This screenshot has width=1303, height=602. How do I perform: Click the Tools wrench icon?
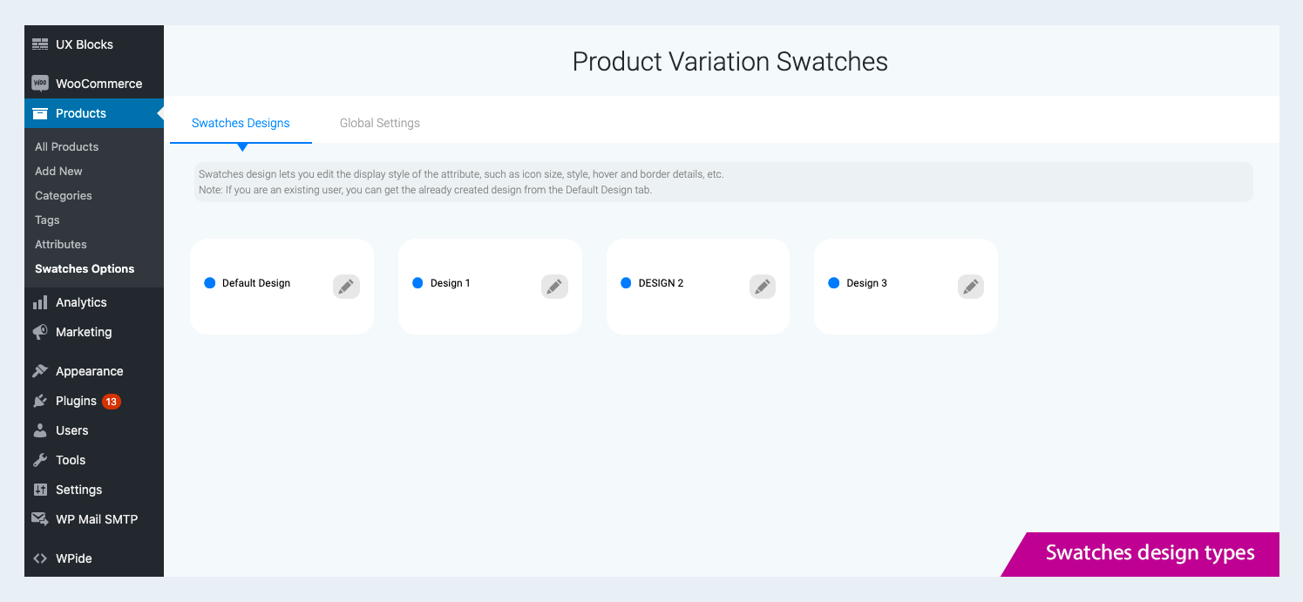40,460
